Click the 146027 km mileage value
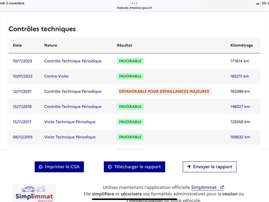The height and width of the screenshot is (202, 269). [x=240, y=106]
